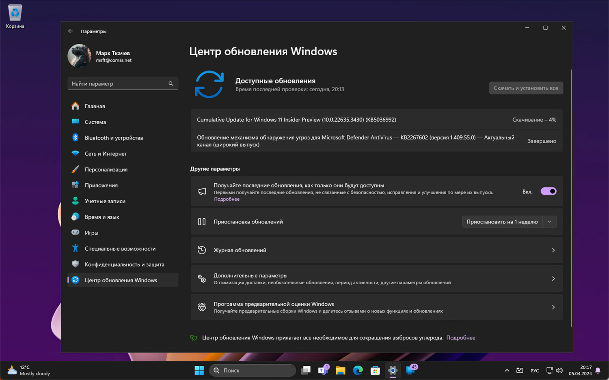Click the Завершено status text
This screenshot has width=609, height=380.
(542, 141)
